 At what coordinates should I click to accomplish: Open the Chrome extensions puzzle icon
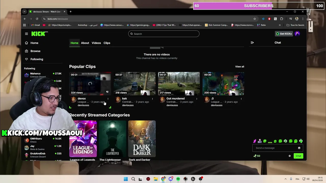[x=281, y=19]
